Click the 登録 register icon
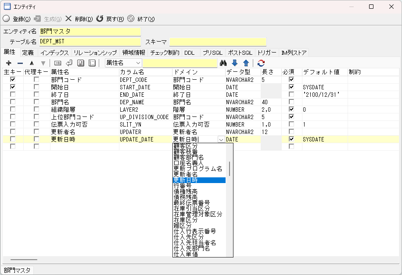Image resolution: width=402 pixels, height=275 pixels. point(7,19)
